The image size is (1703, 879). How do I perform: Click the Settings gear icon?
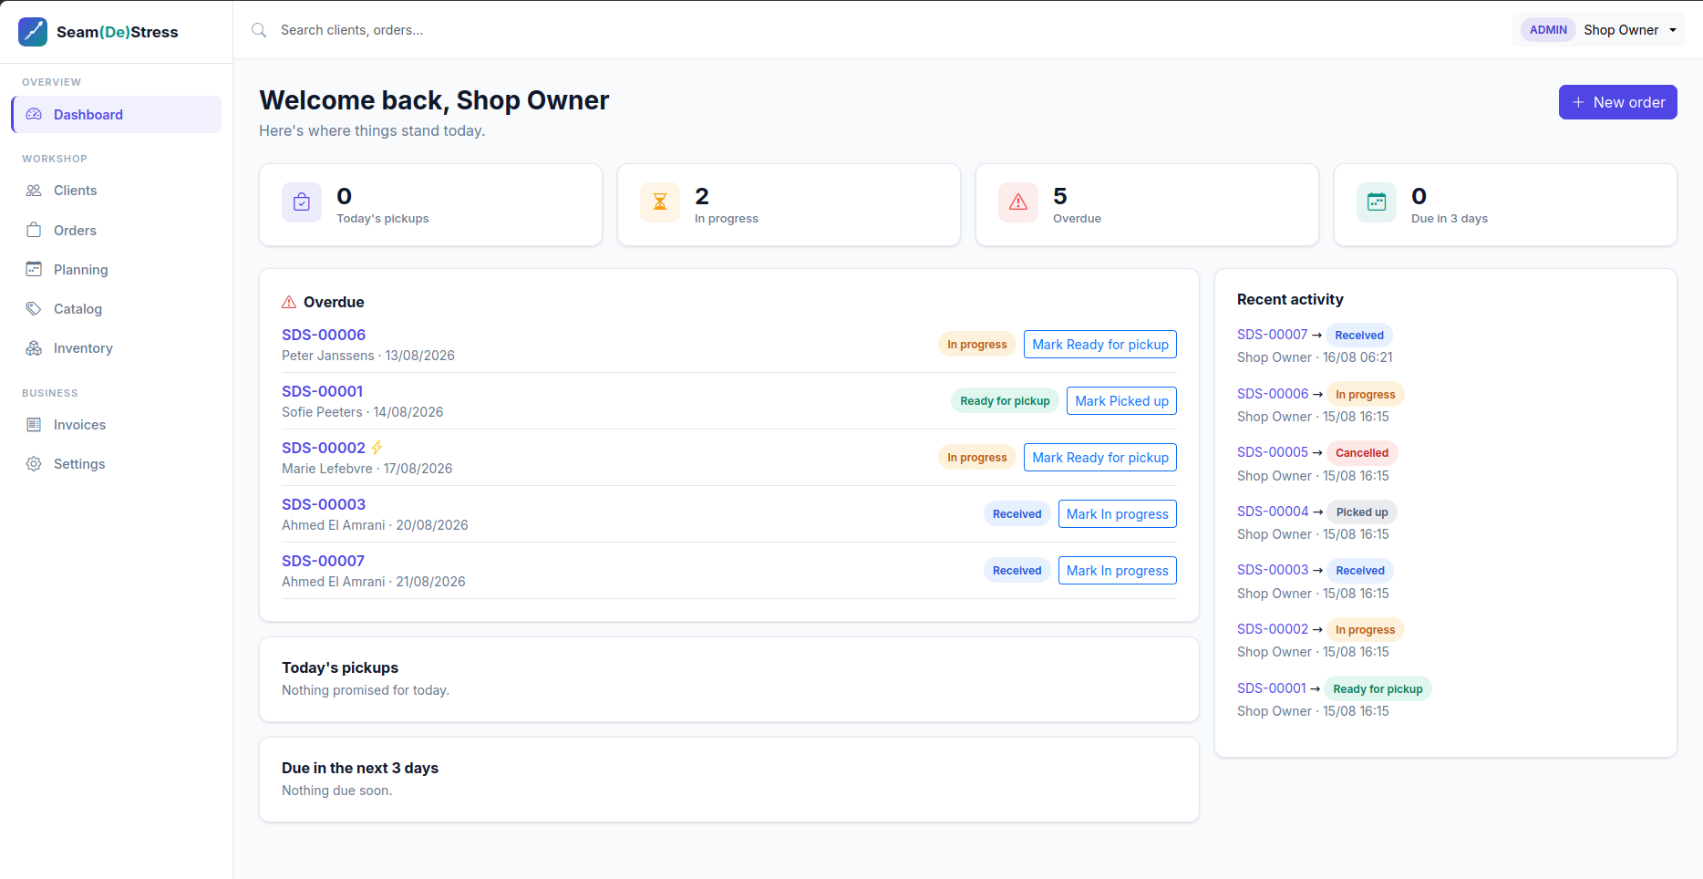pos(34,464)
